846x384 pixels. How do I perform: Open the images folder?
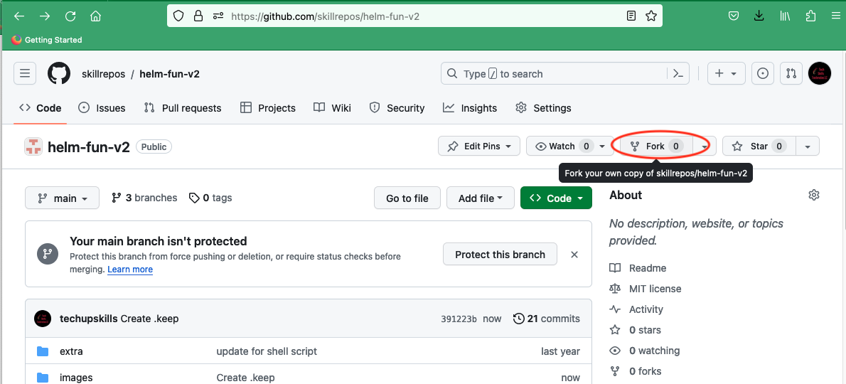click(76, 378)
